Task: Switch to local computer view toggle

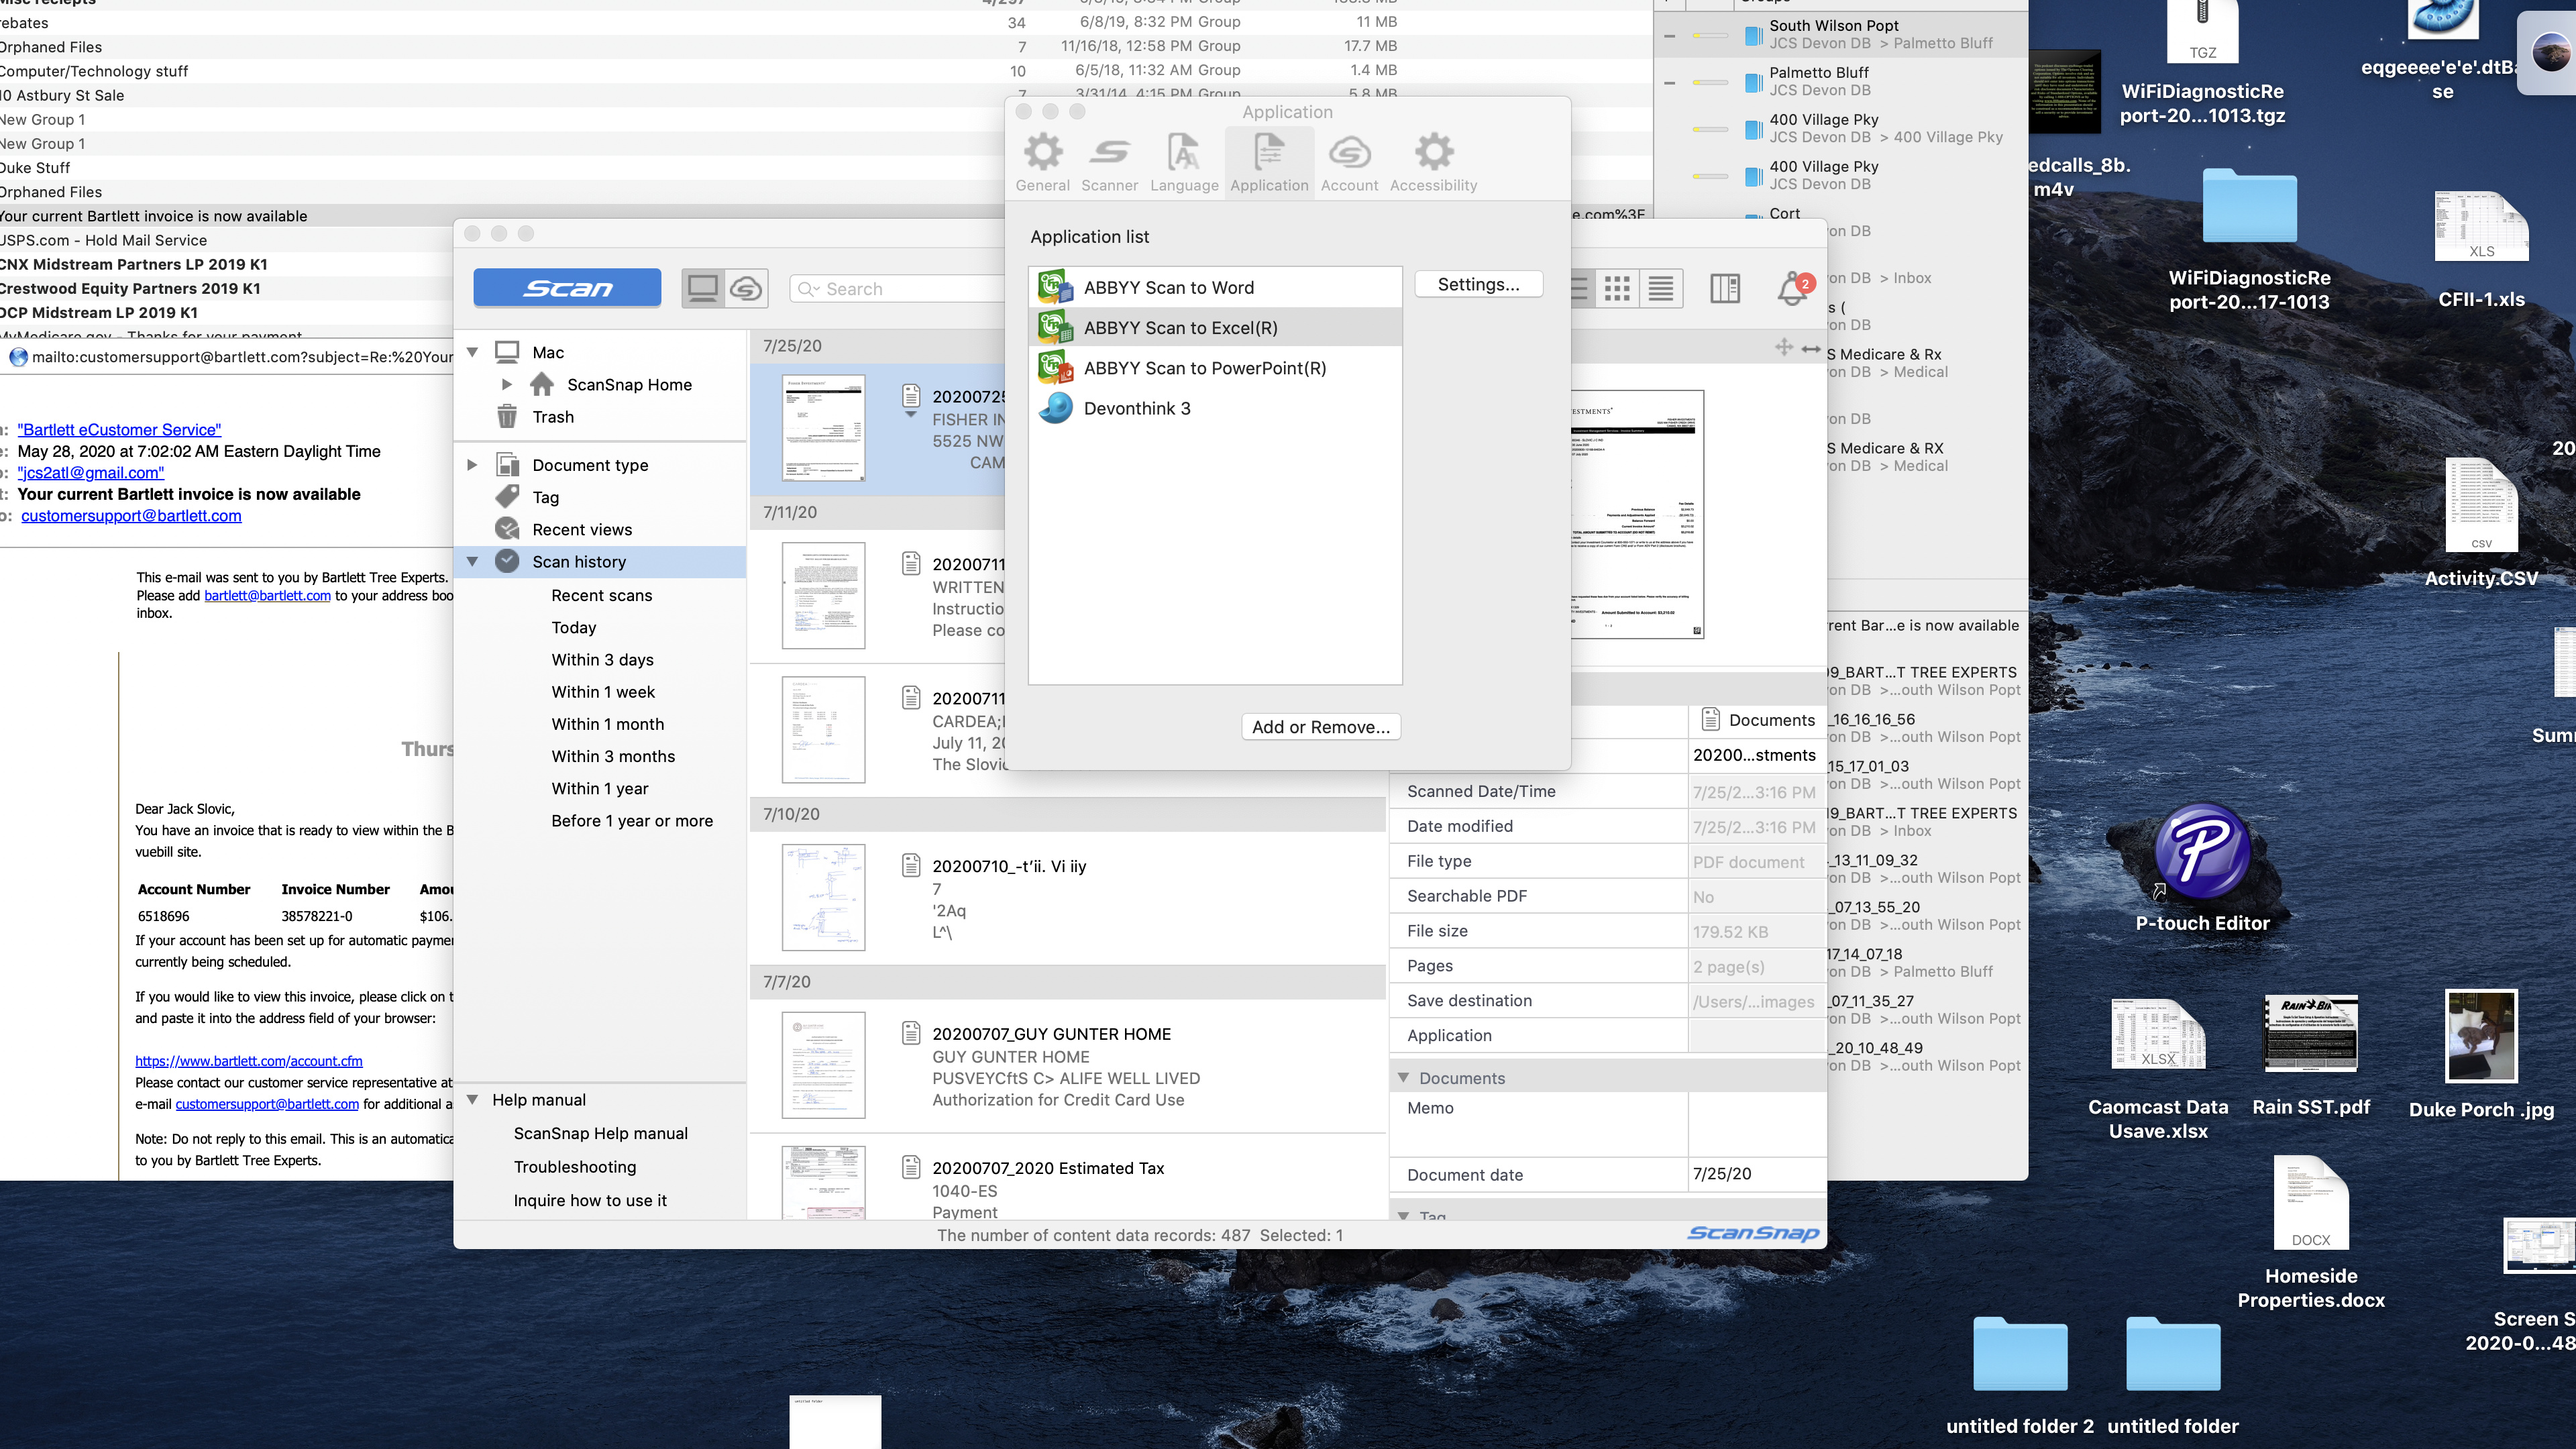Action: click(703, 289)
